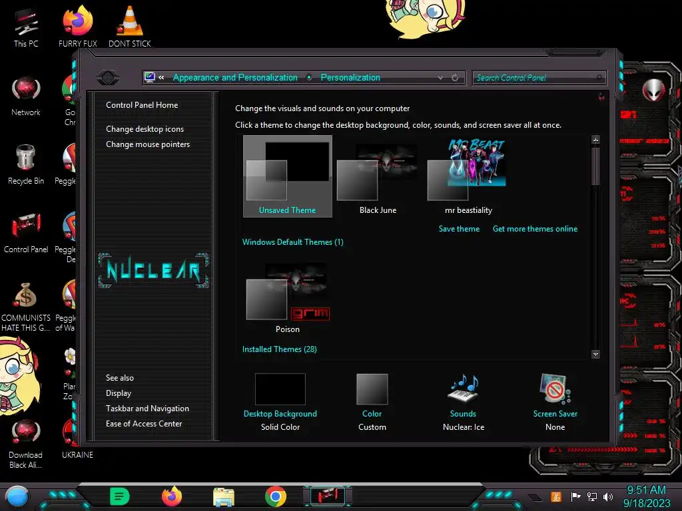Click the Java update tray icon
The image size is (682, 511).
[x=556, y=496]
